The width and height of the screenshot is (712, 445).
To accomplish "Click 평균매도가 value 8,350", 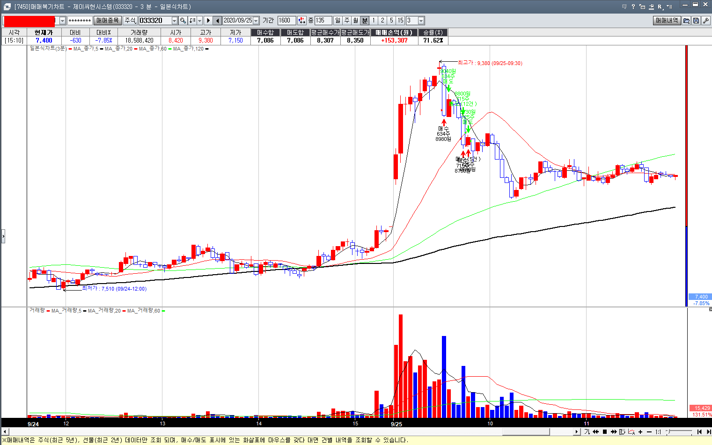I will click(355, 40).
